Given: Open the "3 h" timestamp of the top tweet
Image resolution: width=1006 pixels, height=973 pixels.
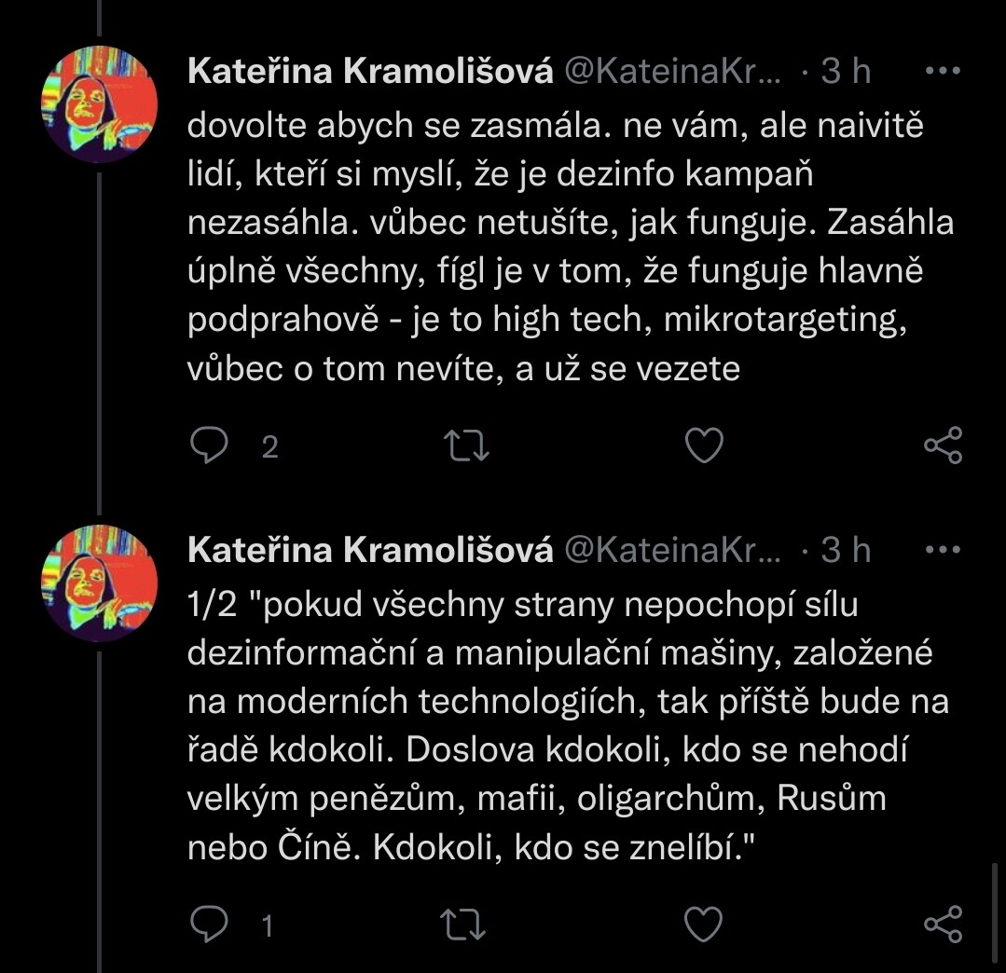Looking at the screenshot, I should point(846,72).
